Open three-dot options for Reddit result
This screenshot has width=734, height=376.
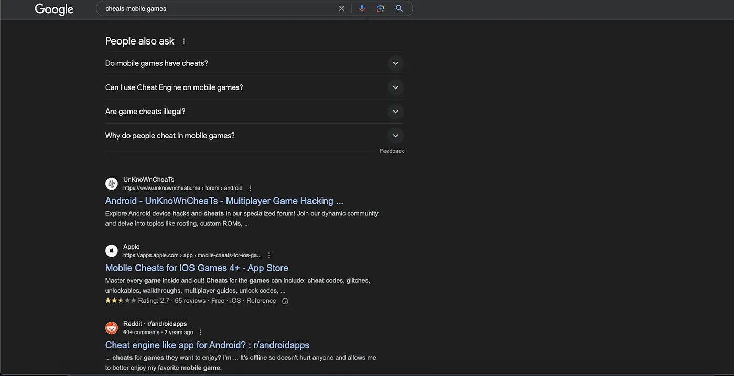(200, 332)
